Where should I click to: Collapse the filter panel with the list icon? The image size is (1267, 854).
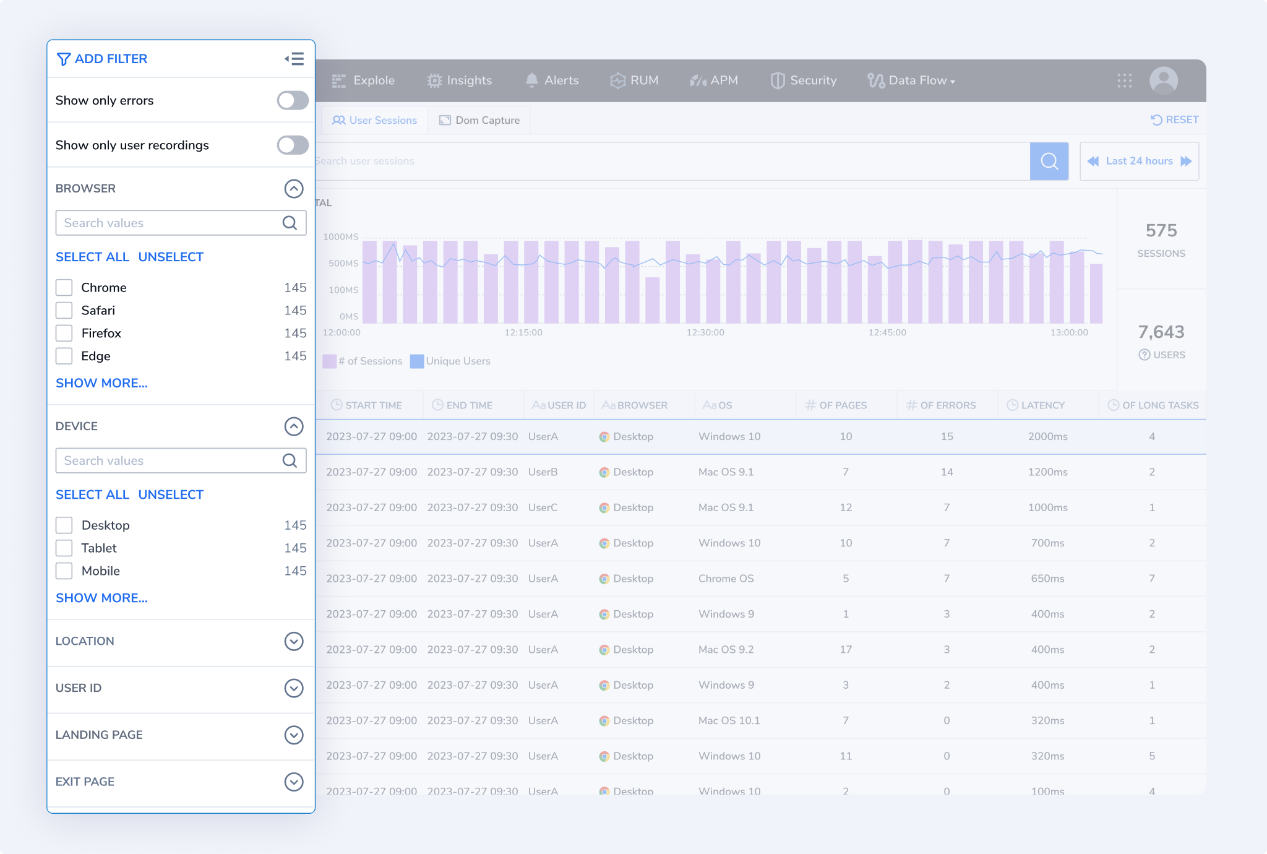[x=294, y=59]
